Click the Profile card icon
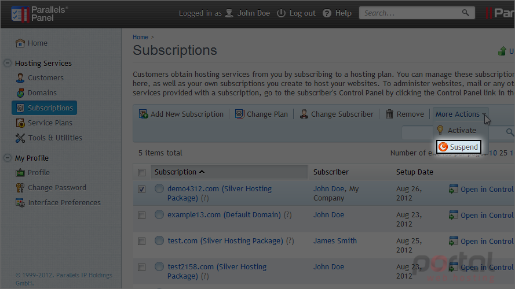The image size is (515, 289). (x=20, y=172)
